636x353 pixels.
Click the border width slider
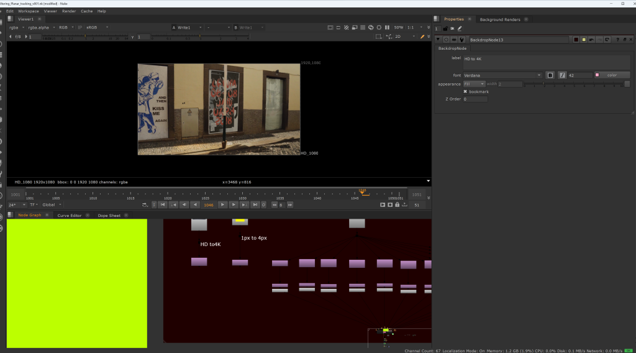click(573, 84)
